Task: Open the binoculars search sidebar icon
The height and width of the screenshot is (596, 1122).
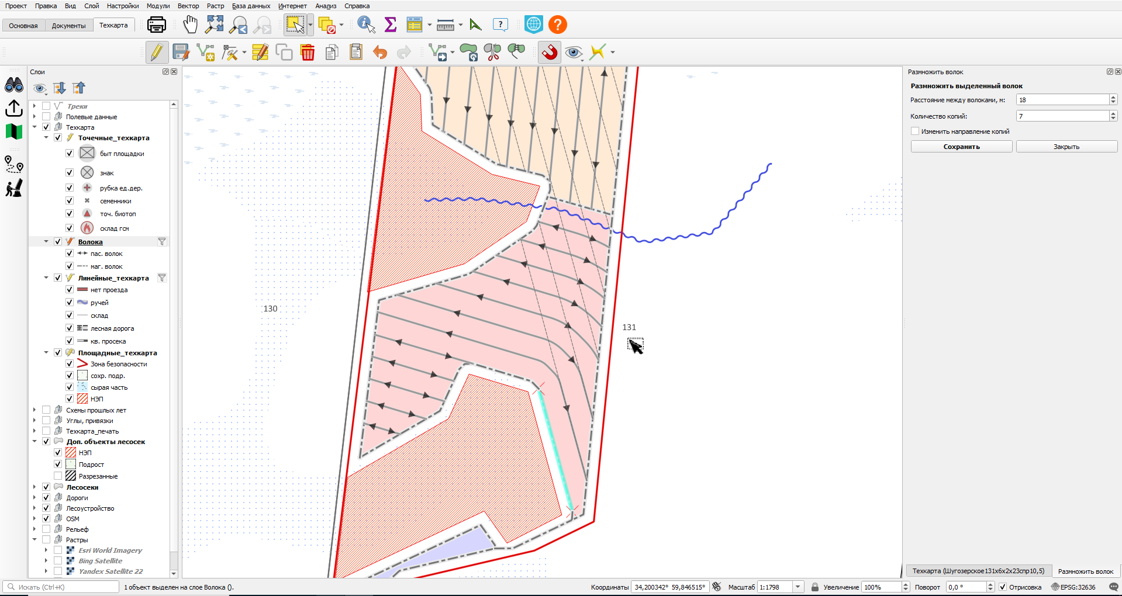Action: point(14,85)
